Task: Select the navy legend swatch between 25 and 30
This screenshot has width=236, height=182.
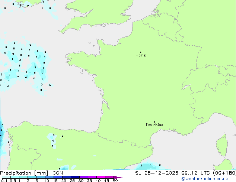Action: 75,177
